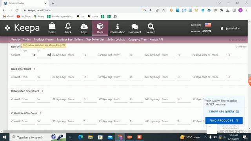Click the Windows Start button

(x=5, y=137)
